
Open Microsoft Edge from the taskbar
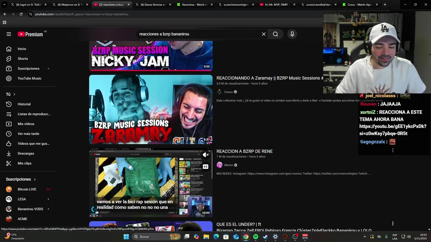[216, 237]
